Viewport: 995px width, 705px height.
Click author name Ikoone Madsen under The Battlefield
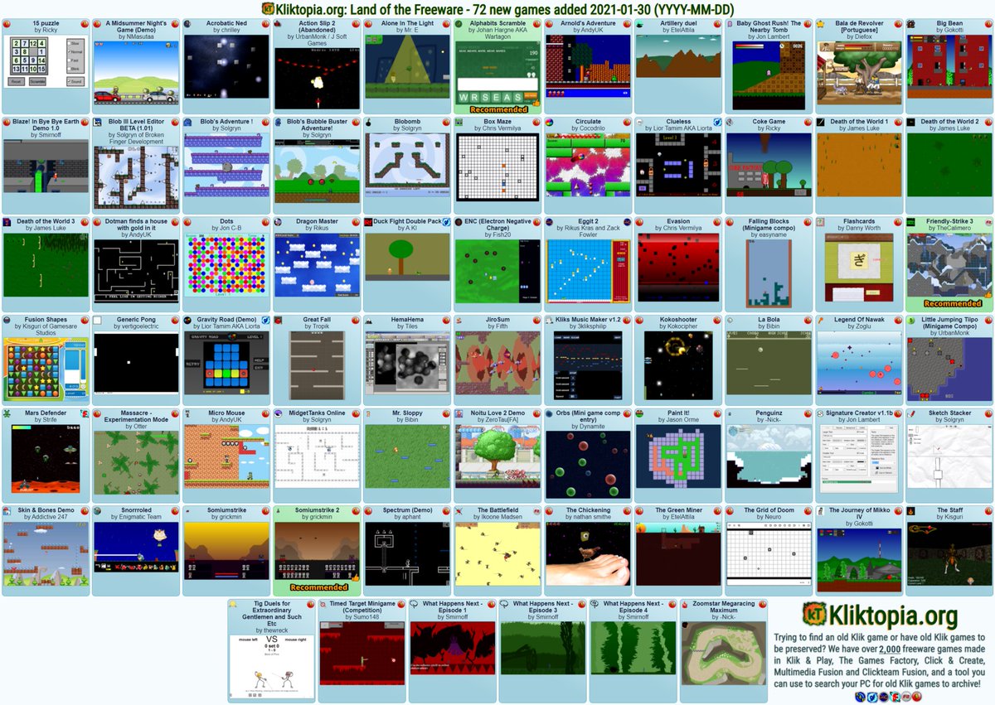click(x=502, y=517)
